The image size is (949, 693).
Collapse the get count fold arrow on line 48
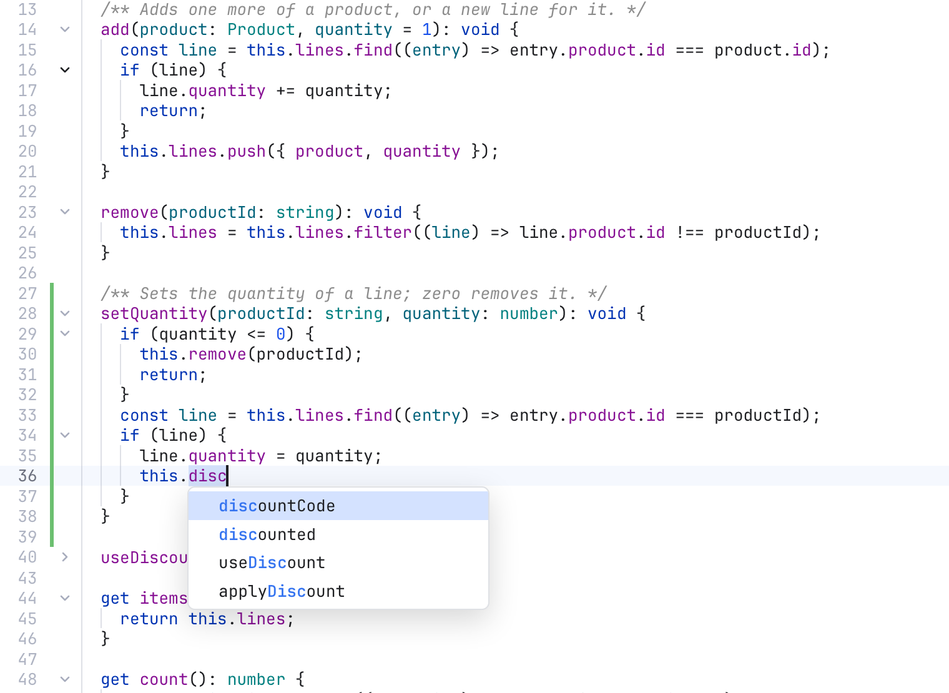65,679
